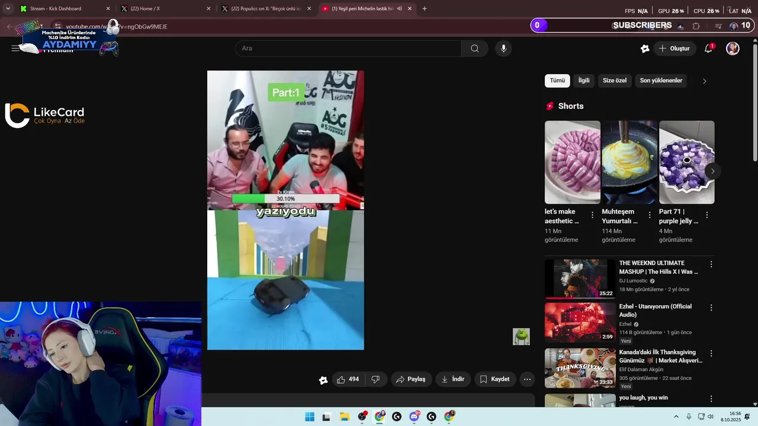This screenshot has height=426, width=758.
Task: Open YouTube notifications bell
Action: coord(708,49)
